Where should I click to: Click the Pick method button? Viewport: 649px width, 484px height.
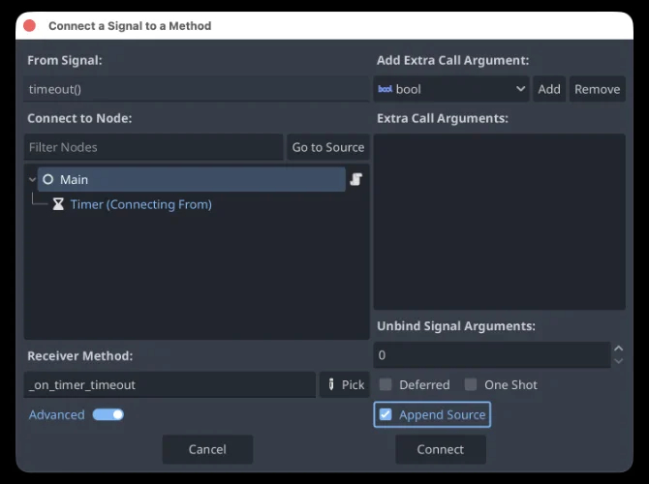pyautogui.click(x=344, y=384)
